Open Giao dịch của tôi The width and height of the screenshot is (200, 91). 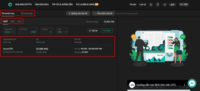coord(103,13)
